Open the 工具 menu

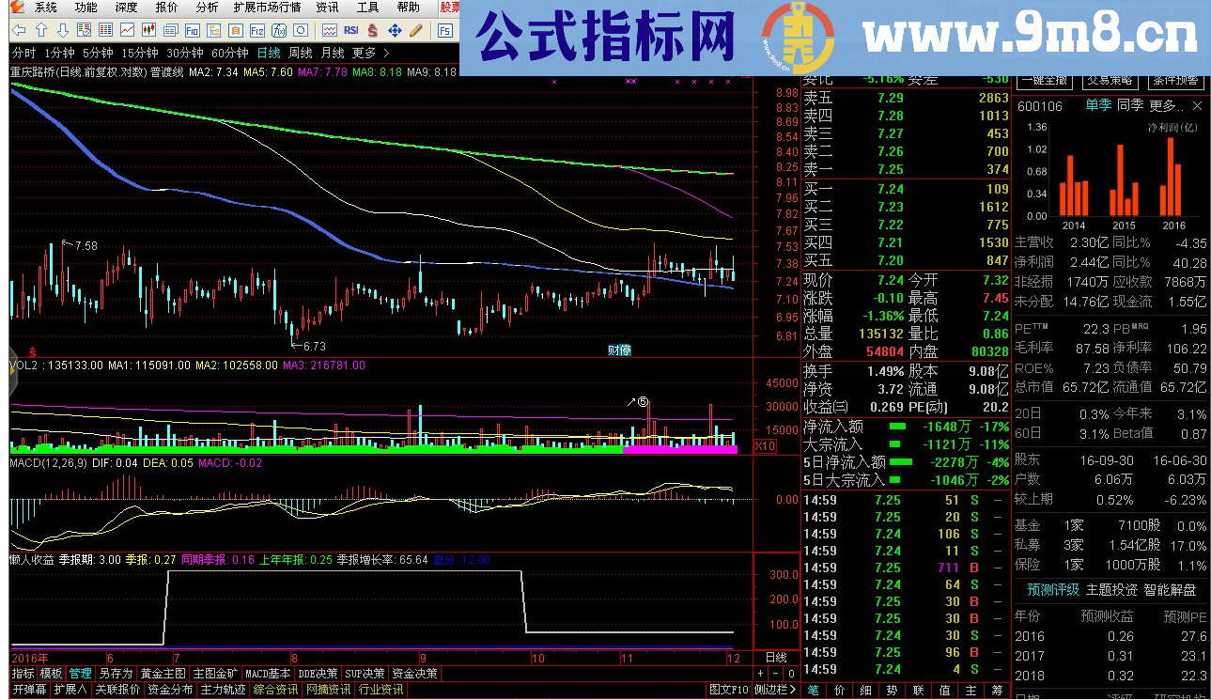tap(366, 8)
